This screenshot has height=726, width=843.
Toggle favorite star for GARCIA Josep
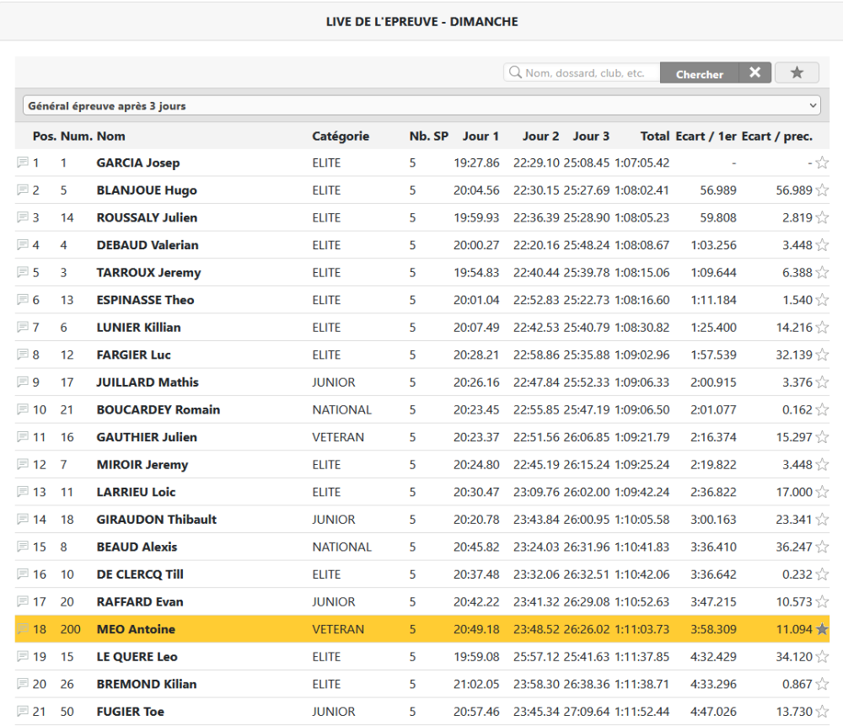pyautogui.click(x=822, y=163)
